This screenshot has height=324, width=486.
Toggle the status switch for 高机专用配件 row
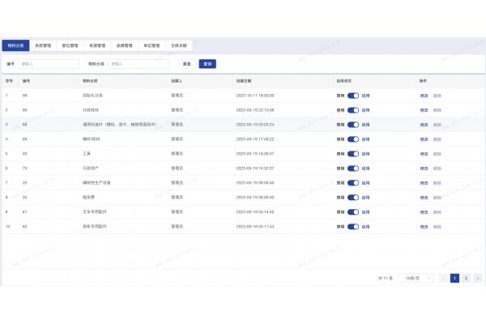[x=352, y=226]
